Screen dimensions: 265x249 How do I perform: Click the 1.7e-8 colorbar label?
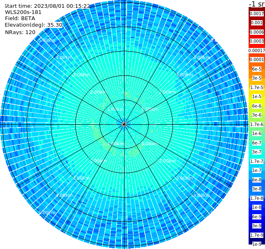pos(257,198)
